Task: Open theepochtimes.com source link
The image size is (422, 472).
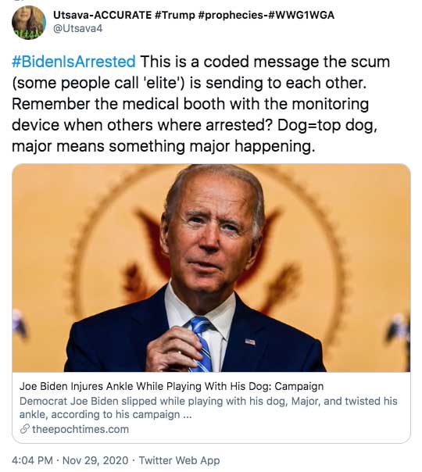Action: (80, 429)
